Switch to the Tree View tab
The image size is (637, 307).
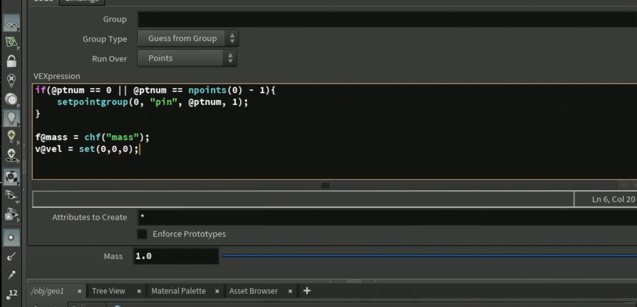[108, 291]
